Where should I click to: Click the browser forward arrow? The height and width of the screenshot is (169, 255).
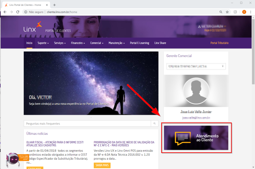coord(11,12)
